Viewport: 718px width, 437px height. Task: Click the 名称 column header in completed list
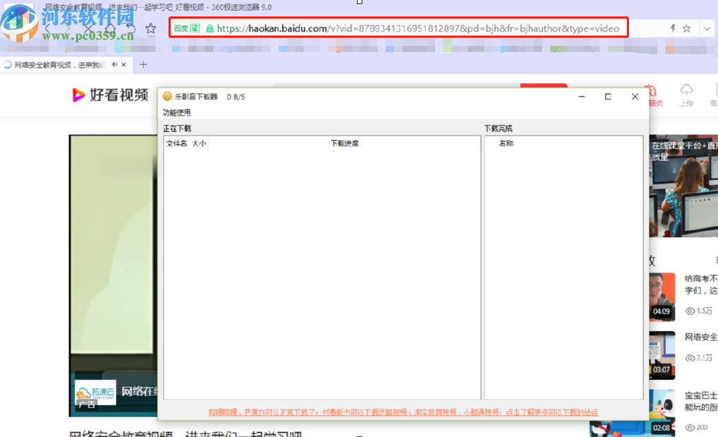pyautogui.click(x=506, y=143)
